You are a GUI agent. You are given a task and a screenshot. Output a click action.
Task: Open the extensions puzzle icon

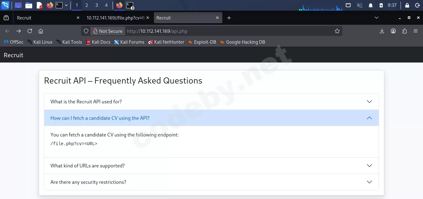(404, 31)
